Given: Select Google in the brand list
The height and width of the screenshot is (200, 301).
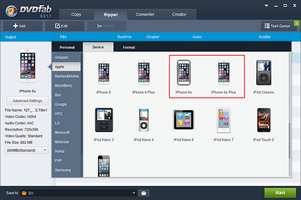Looking at the screenshot, I should pos(66,104).
